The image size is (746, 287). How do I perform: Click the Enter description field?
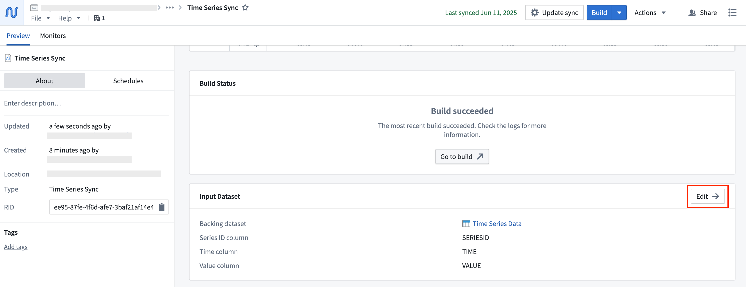point(32,103)
